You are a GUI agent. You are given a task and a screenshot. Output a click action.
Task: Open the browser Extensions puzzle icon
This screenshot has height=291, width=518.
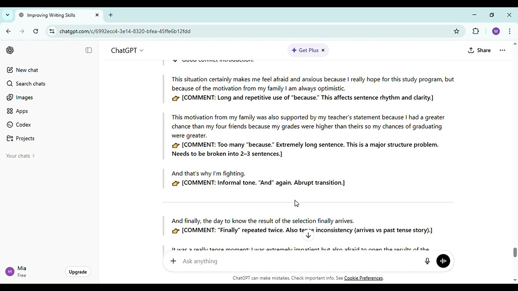476,31
